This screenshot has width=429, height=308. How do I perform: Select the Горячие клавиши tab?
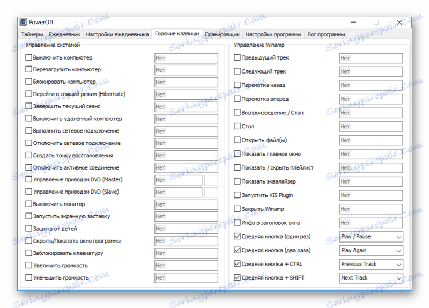coord(177,34)
